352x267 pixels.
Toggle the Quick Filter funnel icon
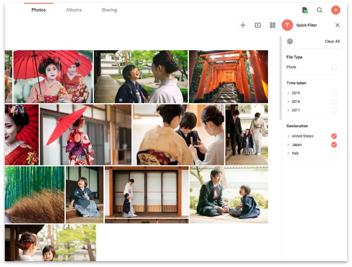[287, 25]
